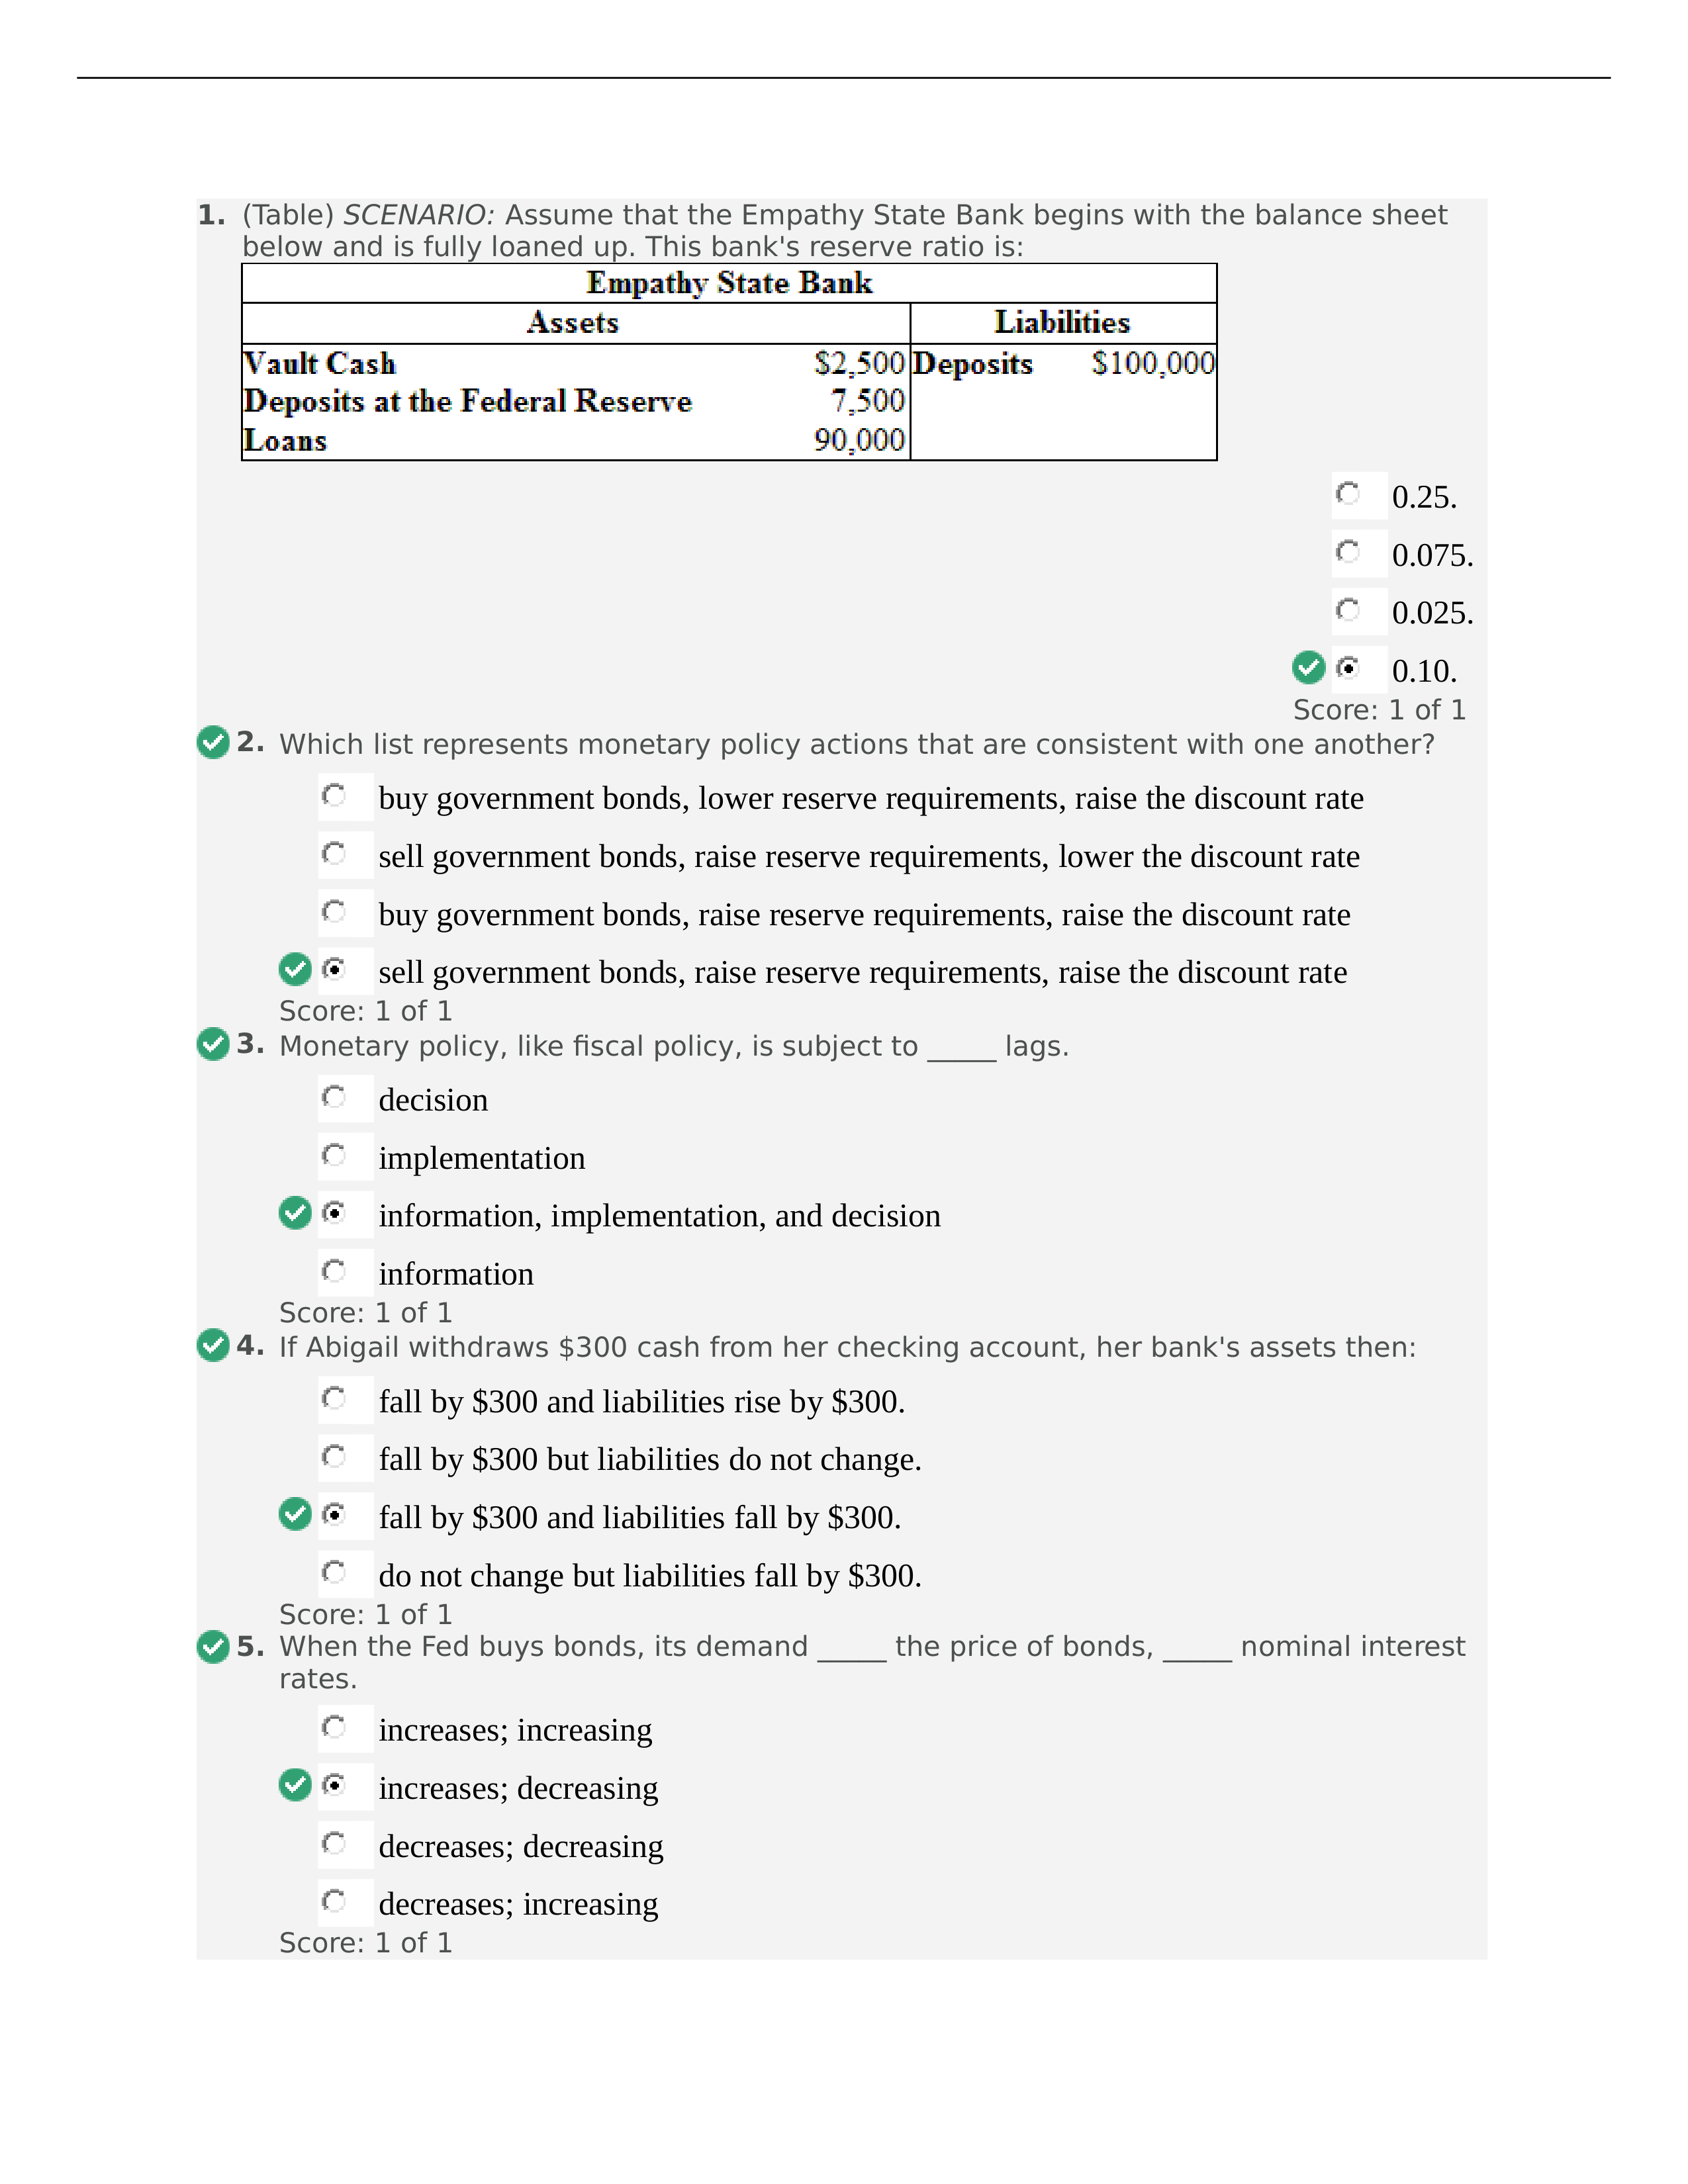Image resolution: width=1688 pixels, height=2184 pixels.
Task: Click 'Deposits at the Federal Reserve' label
Action: tap(468, 401)
